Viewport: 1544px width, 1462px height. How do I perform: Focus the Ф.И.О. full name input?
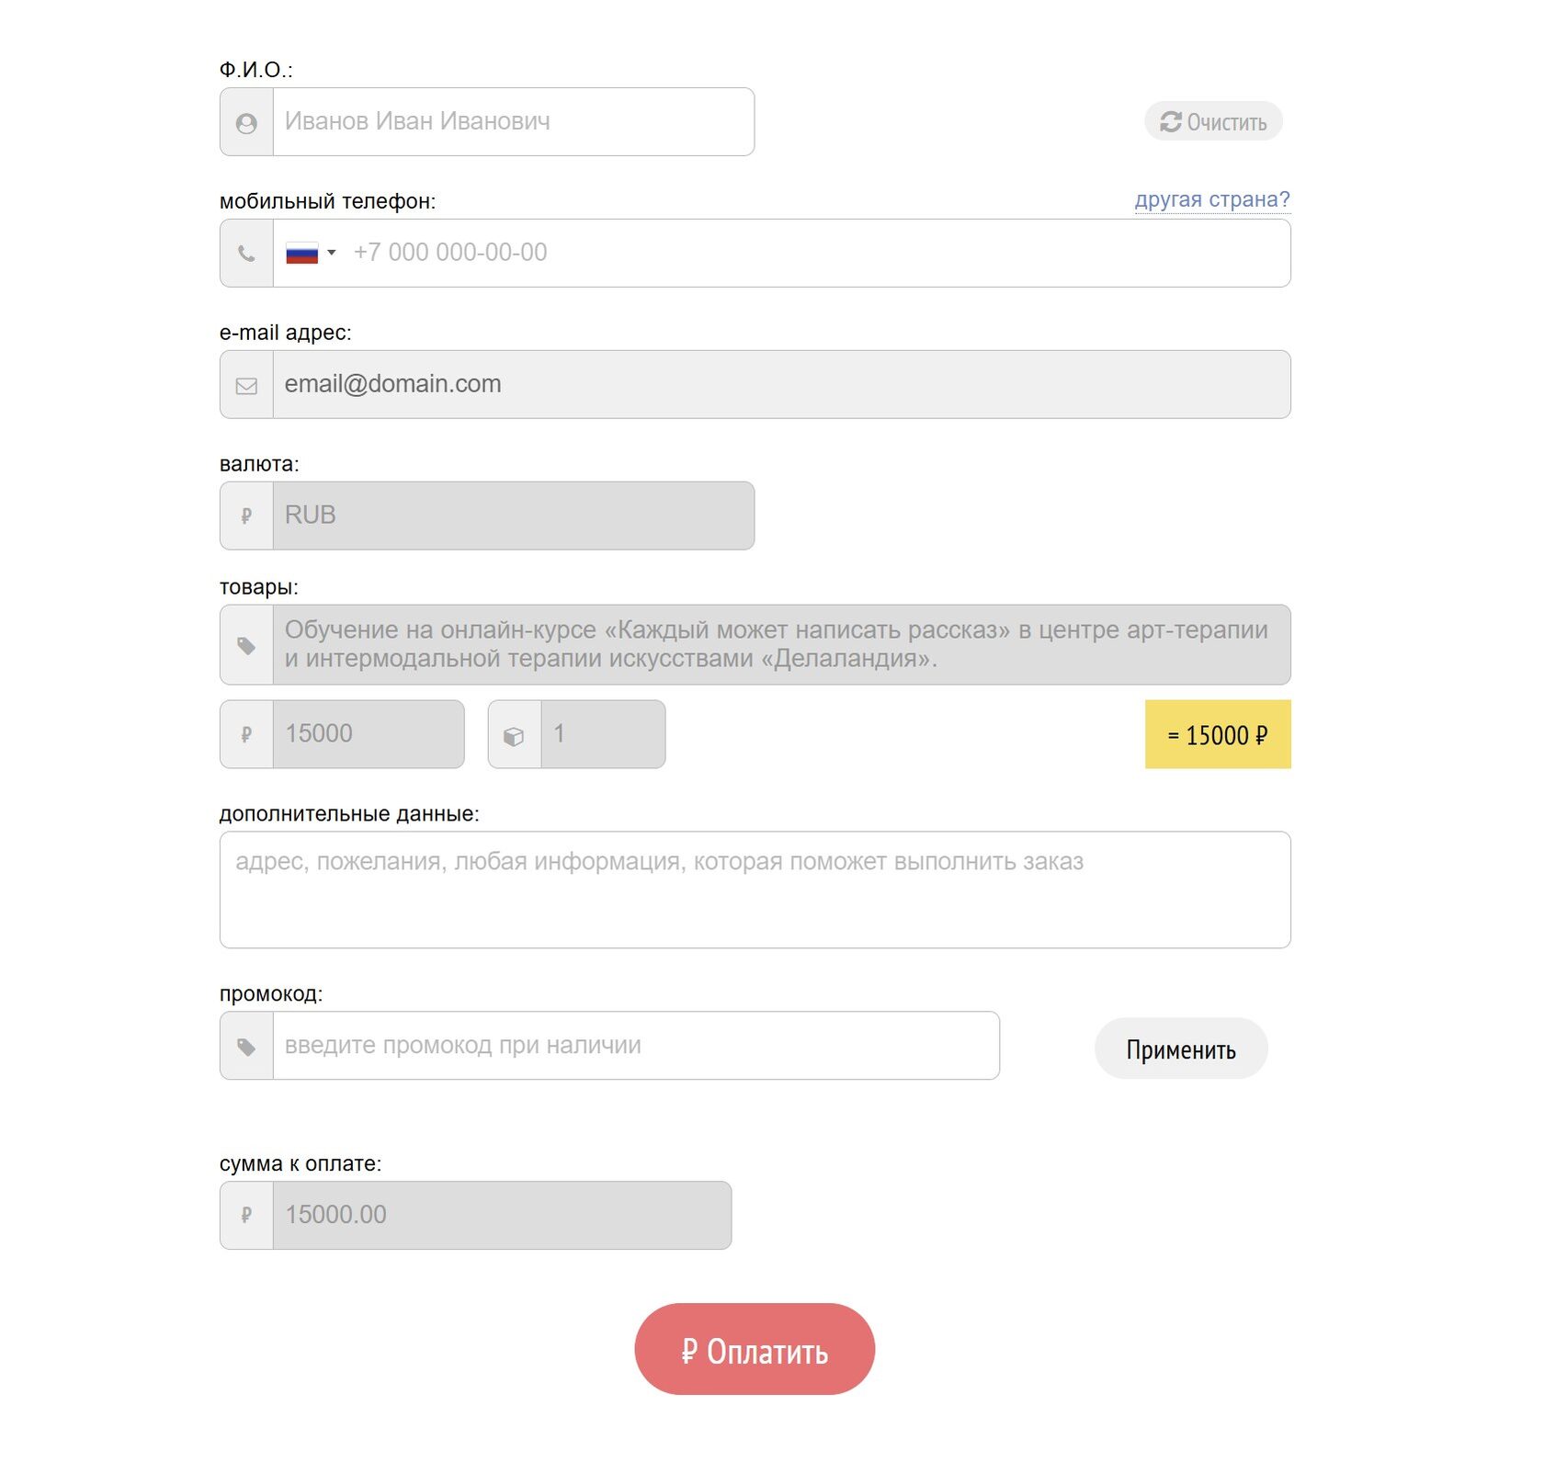coord(513,122)
